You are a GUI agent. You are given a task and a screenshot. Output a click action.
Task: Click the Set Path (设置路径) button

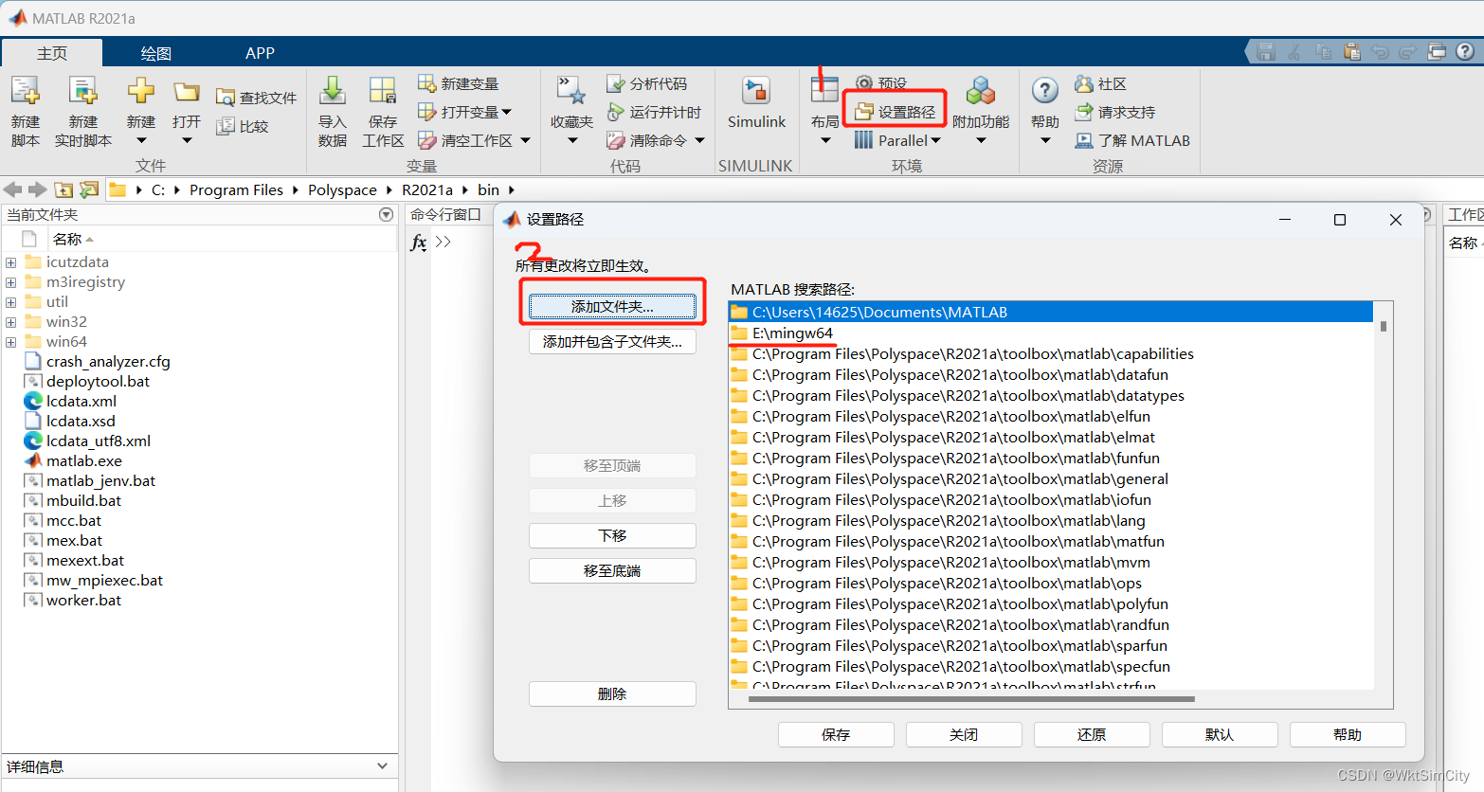point(896,112)
